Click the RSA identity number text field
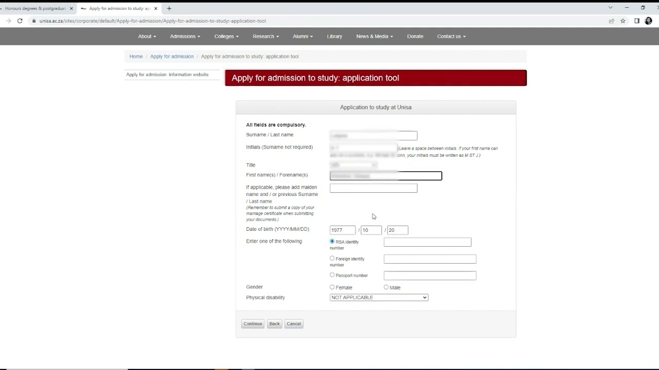The width and height of the screenshot is (659, 370). pos(427,242)
